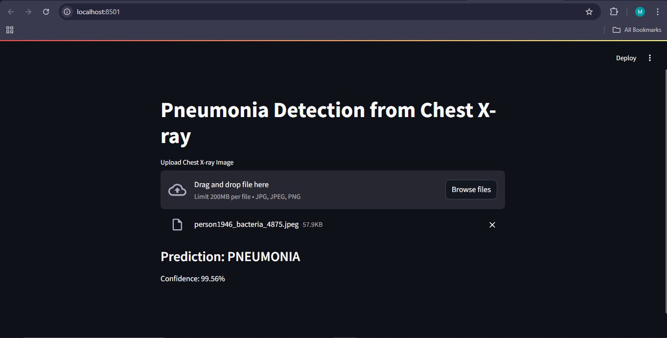Click the Browse files button
The width and height of the screenshot is (667, 338).
471,190
